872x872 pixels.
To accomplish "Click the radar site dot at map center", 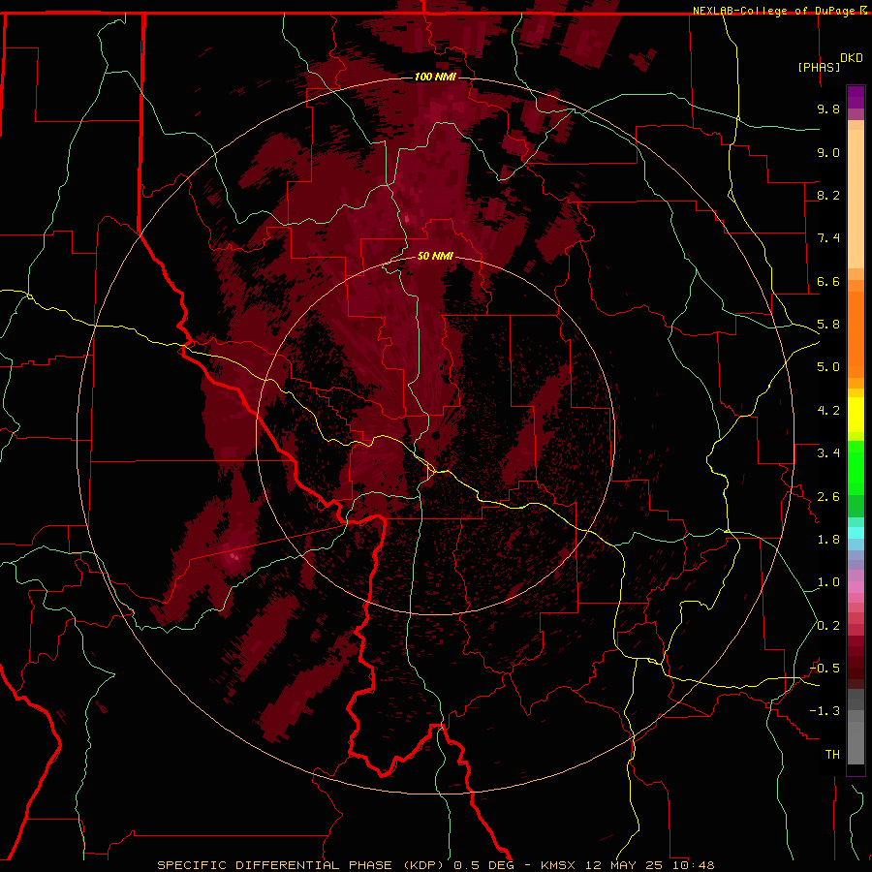I will pos(435,435).
